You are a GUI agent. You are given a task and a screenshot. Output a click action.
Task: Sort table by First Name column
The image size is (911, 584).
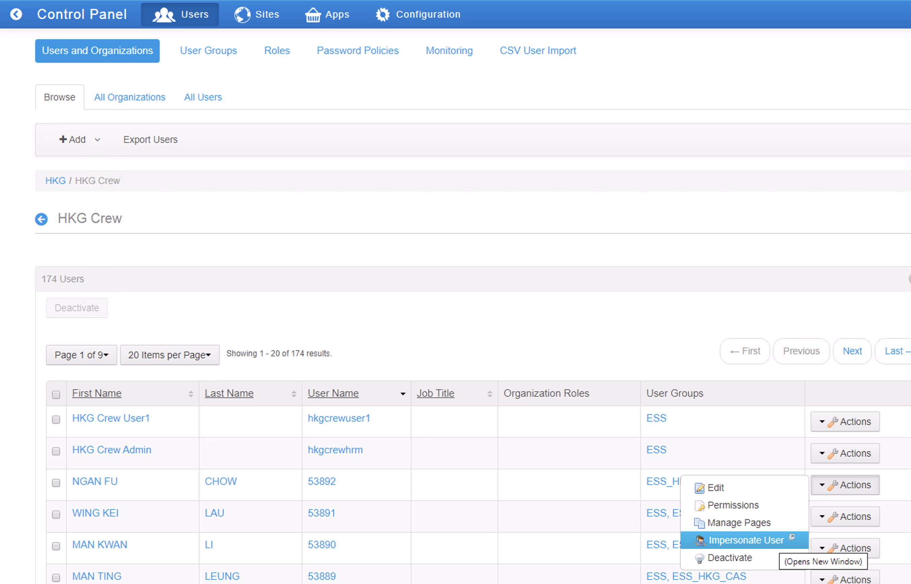point(97,393)
